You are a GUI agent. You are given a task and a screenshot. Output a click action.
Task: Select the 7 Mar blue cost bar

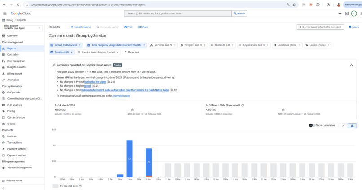(x=129, y=159)
